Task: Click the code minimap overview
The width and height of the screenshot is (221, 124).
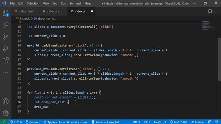Action: pos(209,25)
